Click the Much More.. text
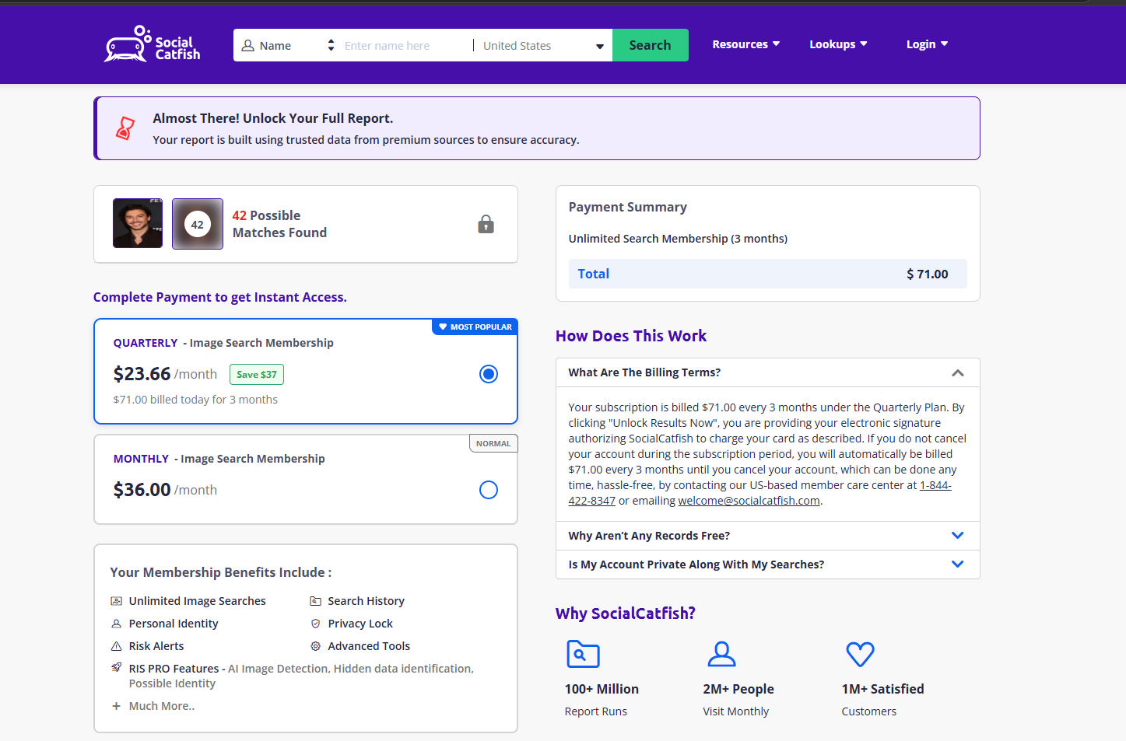Viewport: 1126px width, 741px height. pos(162,706)
